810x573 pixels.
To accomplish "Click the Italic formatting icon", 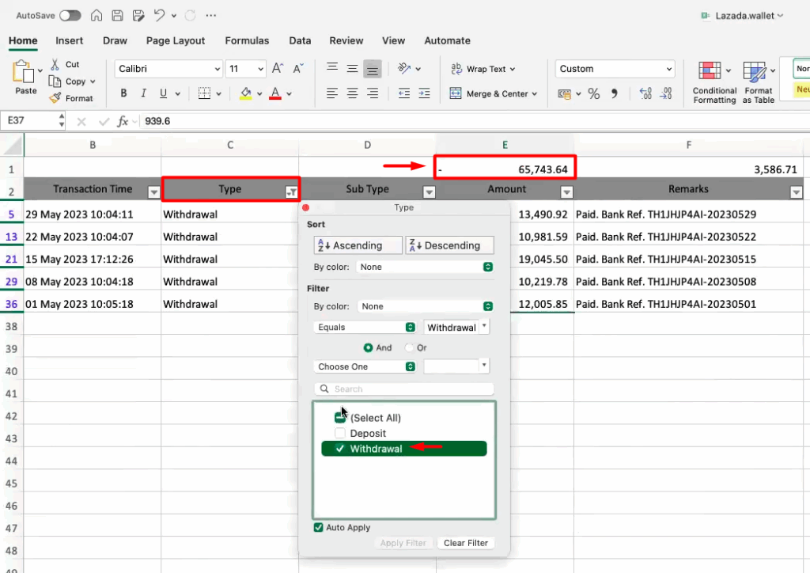I will tap(144, 93).
